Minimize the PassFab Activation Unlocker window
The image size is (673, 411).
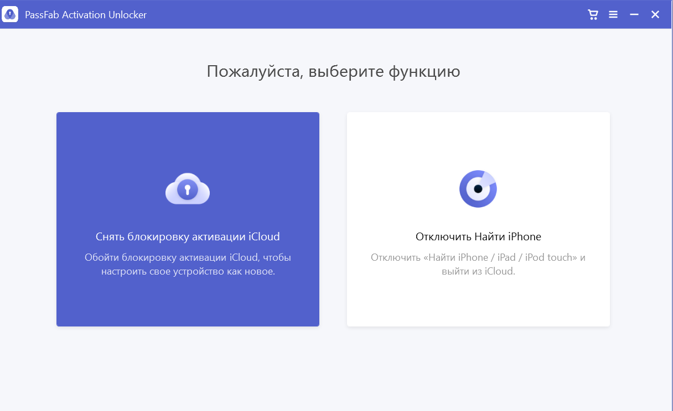click(x=634, y=15)
